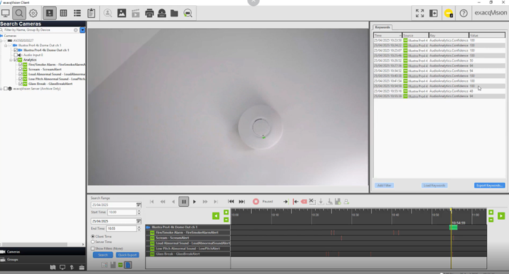
Task: Switch to the grid thumbnail search view
Action: [x=63, y=13]
